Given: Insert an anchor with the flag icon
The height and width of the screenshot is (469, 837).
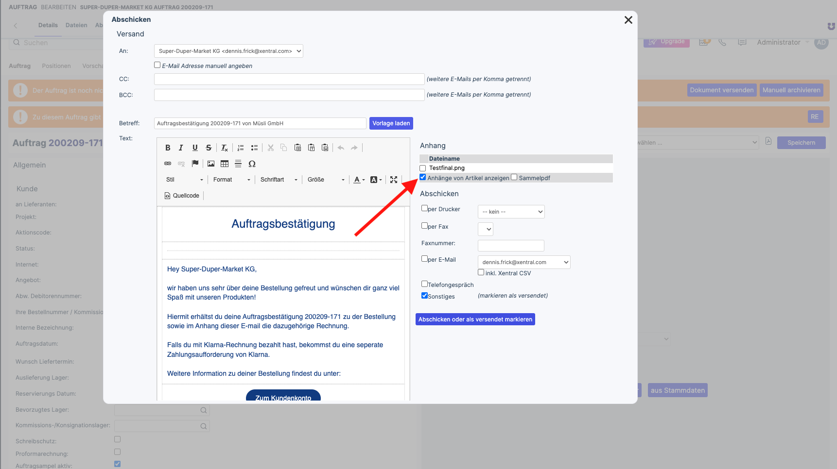Looking at the screenshot, I should (195, 164).
